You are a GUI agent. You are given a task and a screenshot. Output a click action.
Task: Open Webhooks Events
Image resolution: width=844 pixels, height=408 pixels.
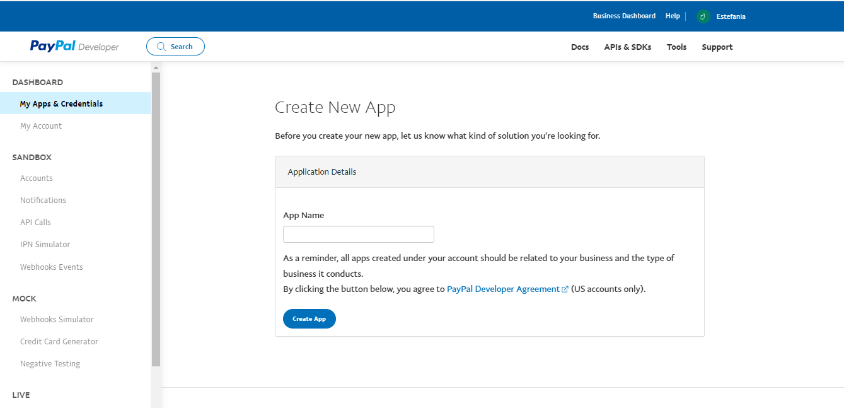pyautogui.click(x=52, y=267)
